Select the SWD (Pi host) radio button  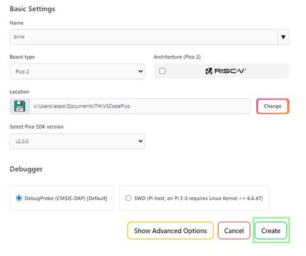[128, 198]
